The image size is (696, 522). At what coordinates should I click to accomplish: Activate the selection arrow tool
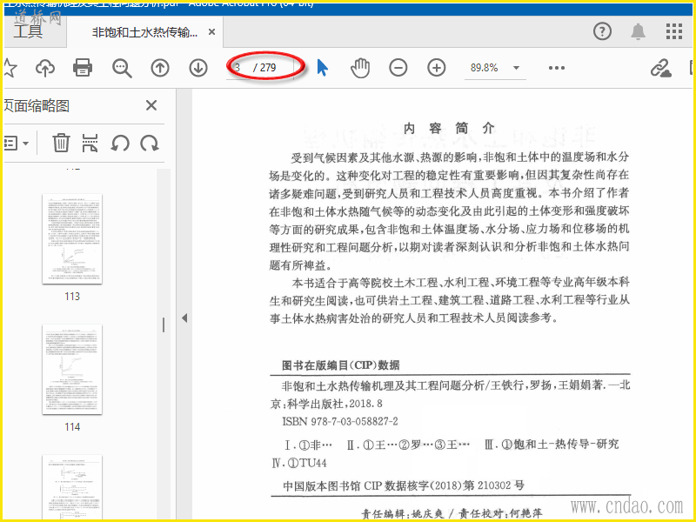click(322, 68)
